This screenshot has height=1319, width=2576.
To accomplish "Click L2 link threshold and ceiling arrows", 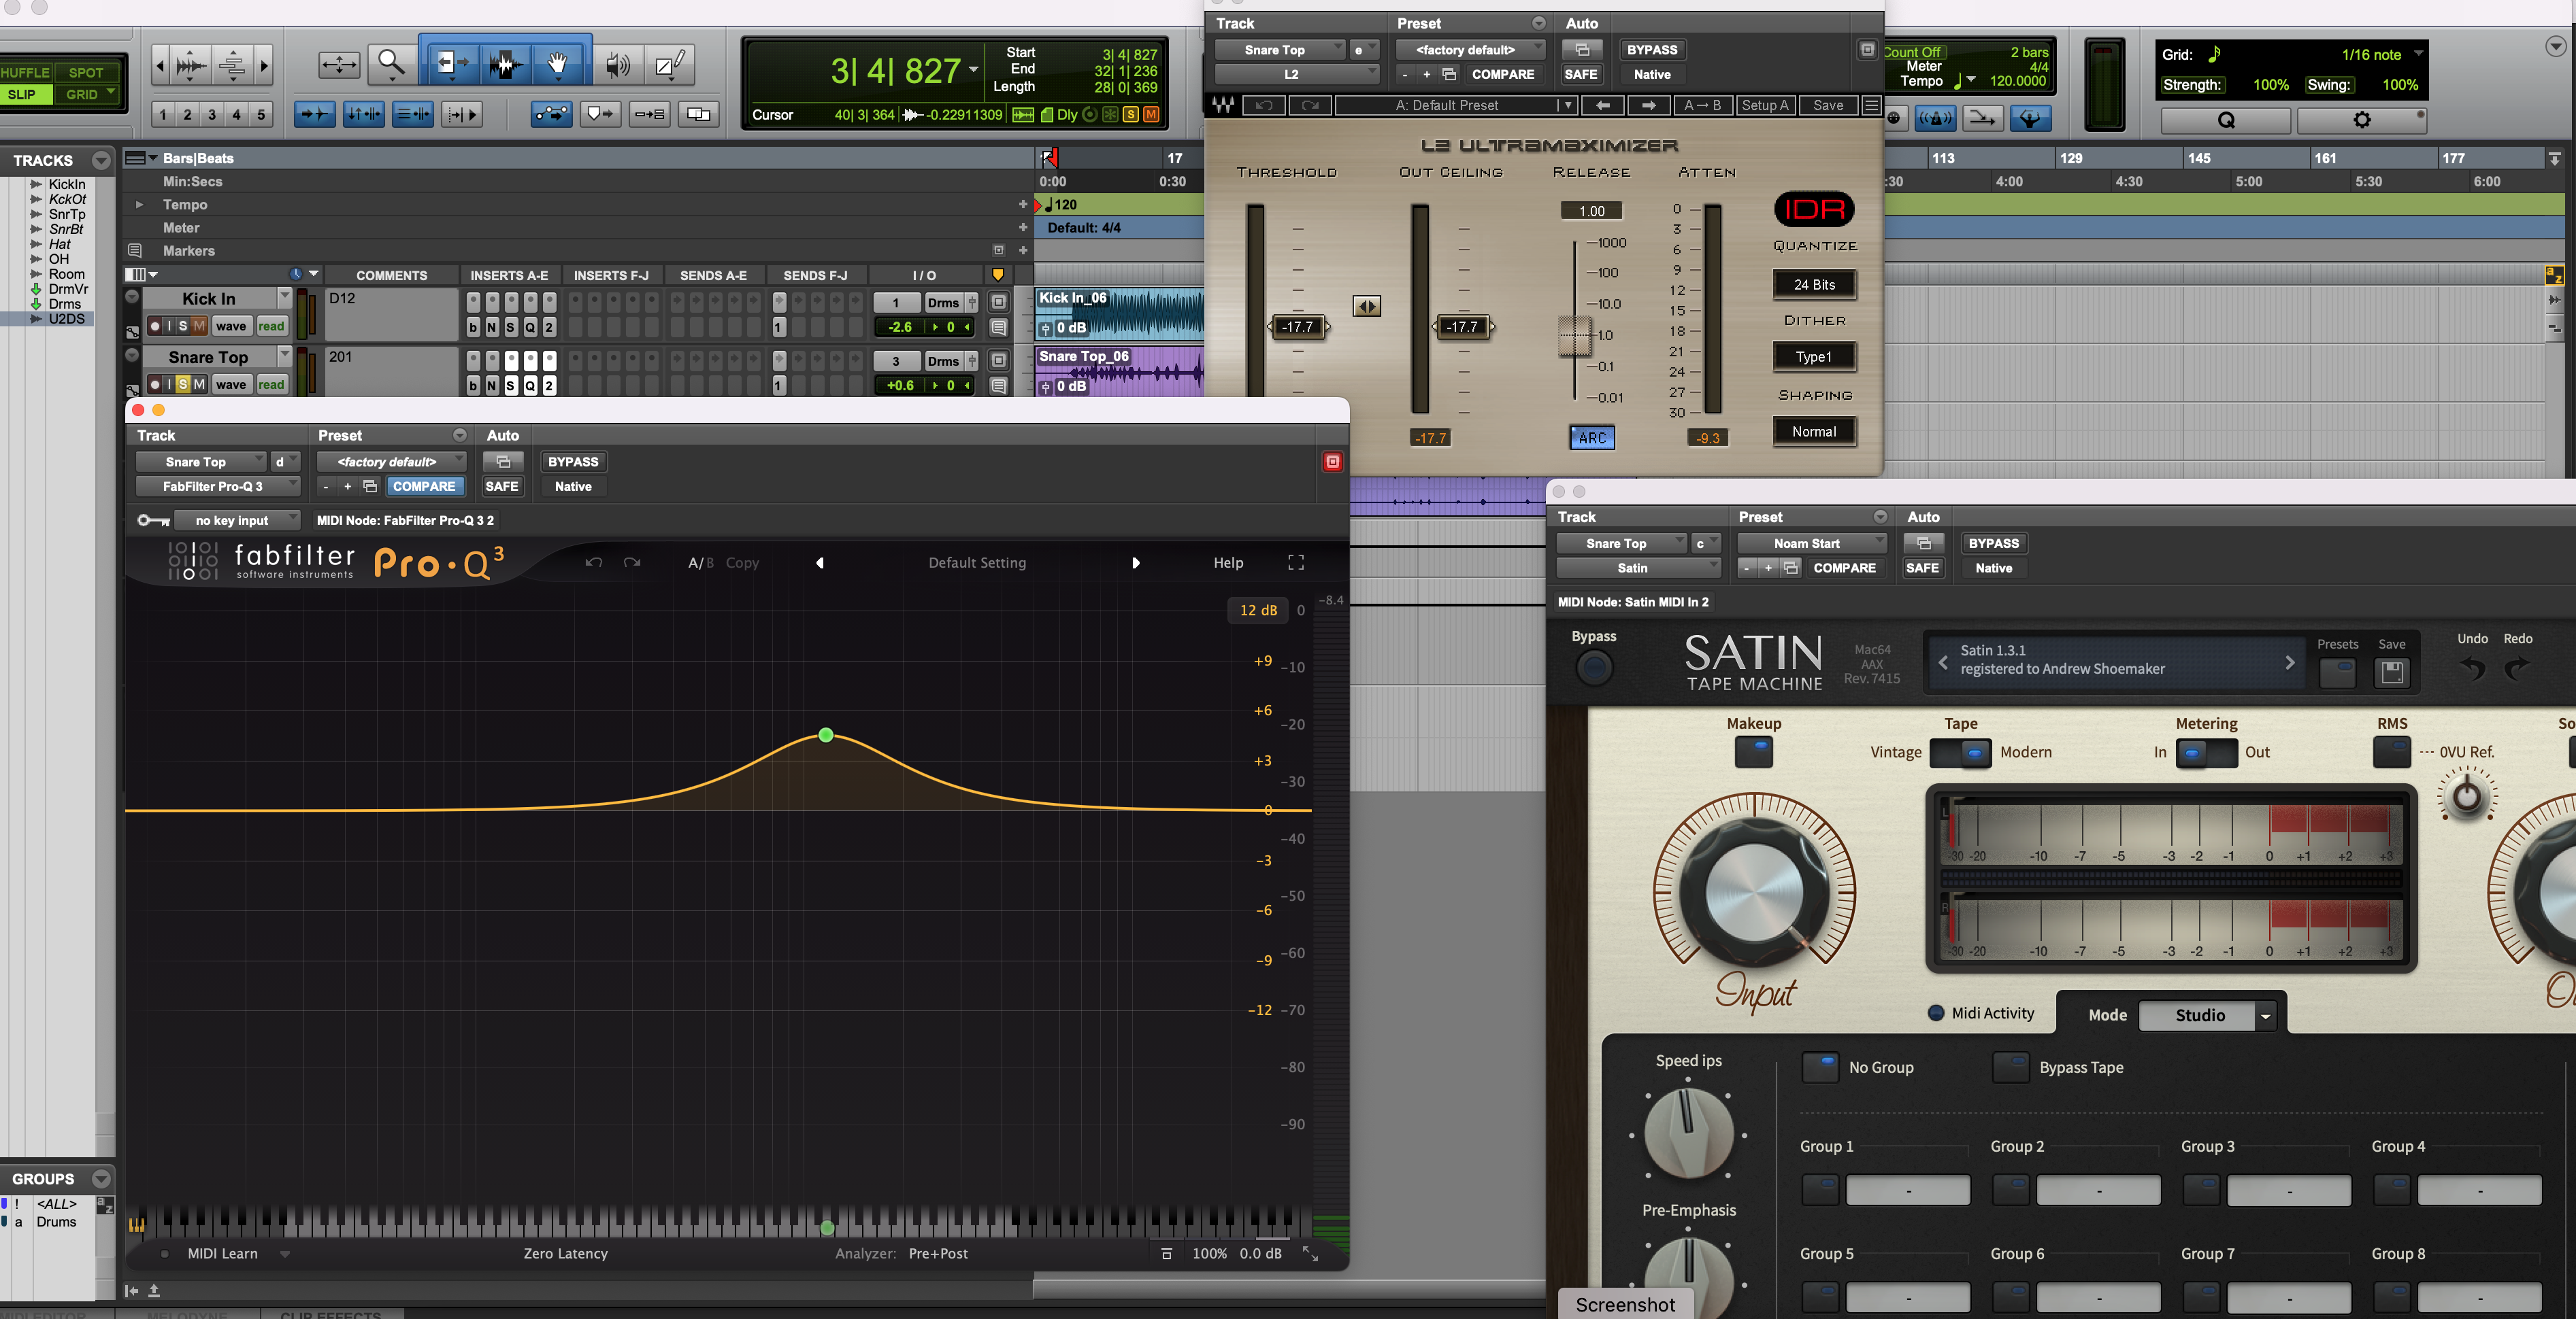I will tap(1367, 307).
